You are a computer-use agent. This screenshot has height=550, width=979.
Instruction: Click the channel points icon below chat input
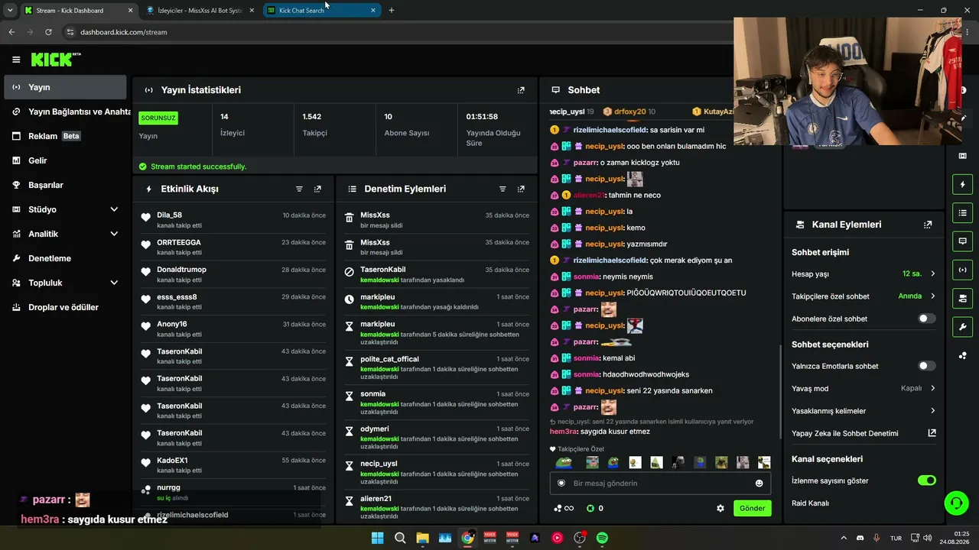[x=564, y=508]
